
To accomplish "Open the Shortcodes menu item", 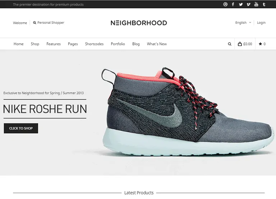I will [x=94, y=44].
